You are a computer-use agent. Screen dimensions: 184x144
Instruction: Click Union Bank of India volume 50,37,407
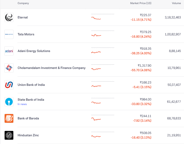[x=174, y=85]
